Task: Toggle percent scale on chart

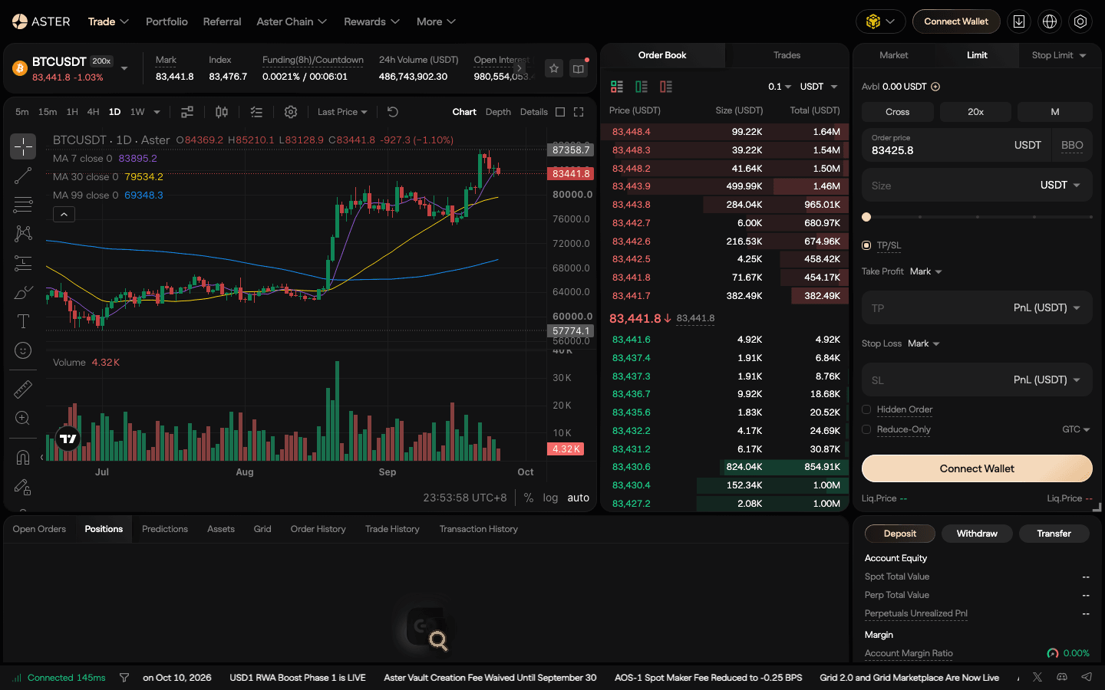Action: coord(529,498)
